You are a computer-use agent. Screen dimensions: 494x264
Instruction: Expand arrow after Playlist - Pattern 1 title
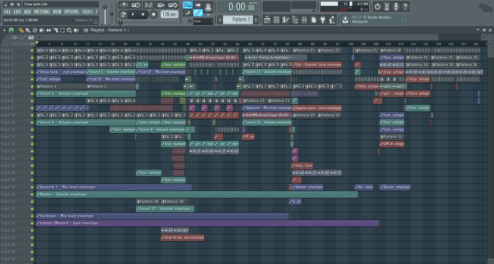pos(128,30)
